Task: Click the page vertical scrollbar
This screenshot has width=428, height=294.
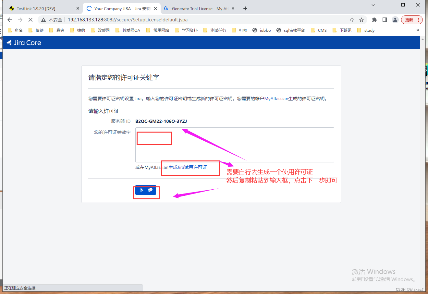Action: click(422, 164)
